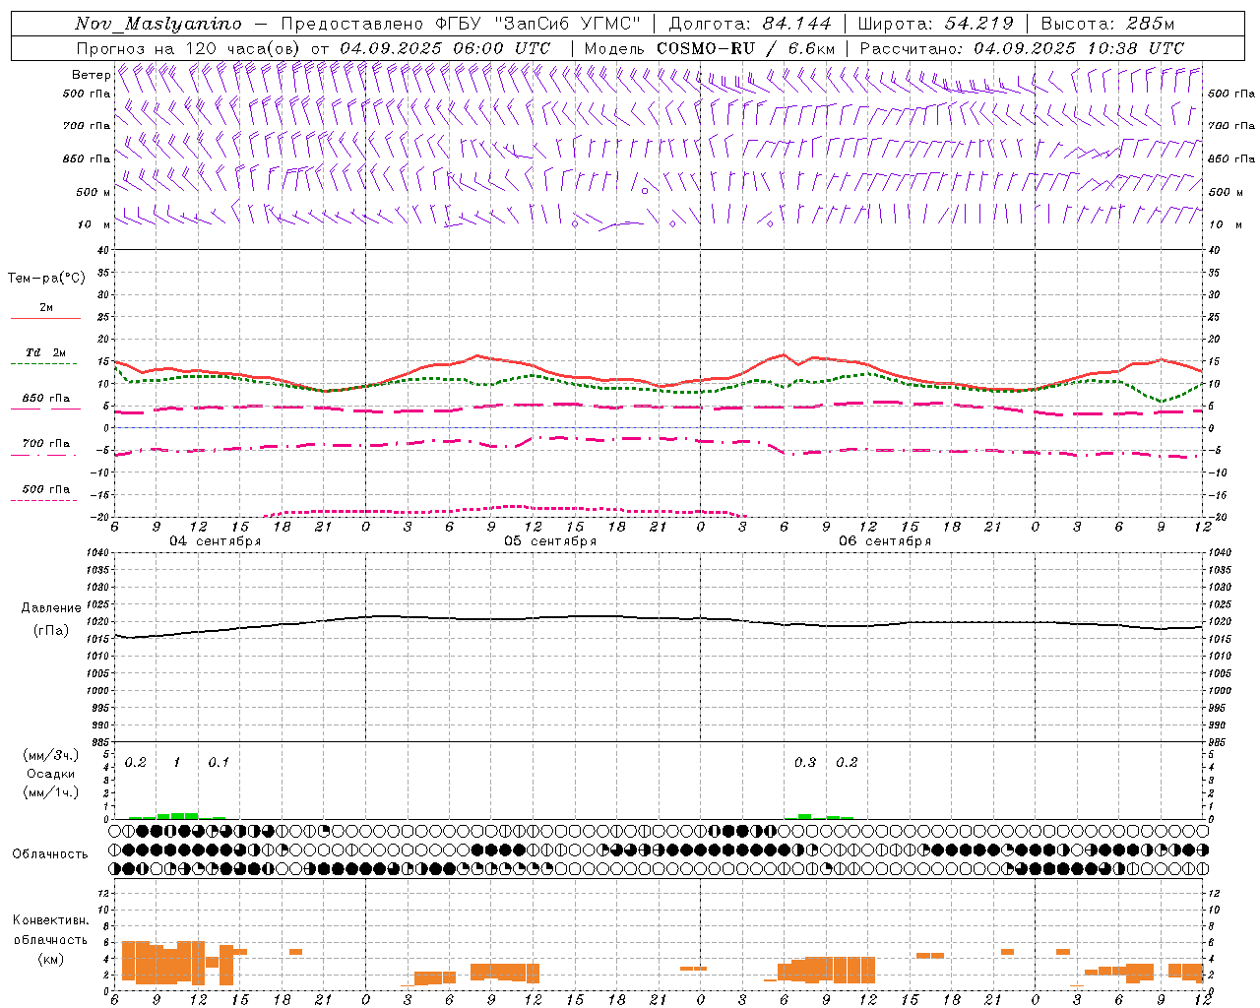Viewport: 1260px width, 1008px height.
Task: Click the Конвективн. convective cloud label
Action: click(50, 920)
